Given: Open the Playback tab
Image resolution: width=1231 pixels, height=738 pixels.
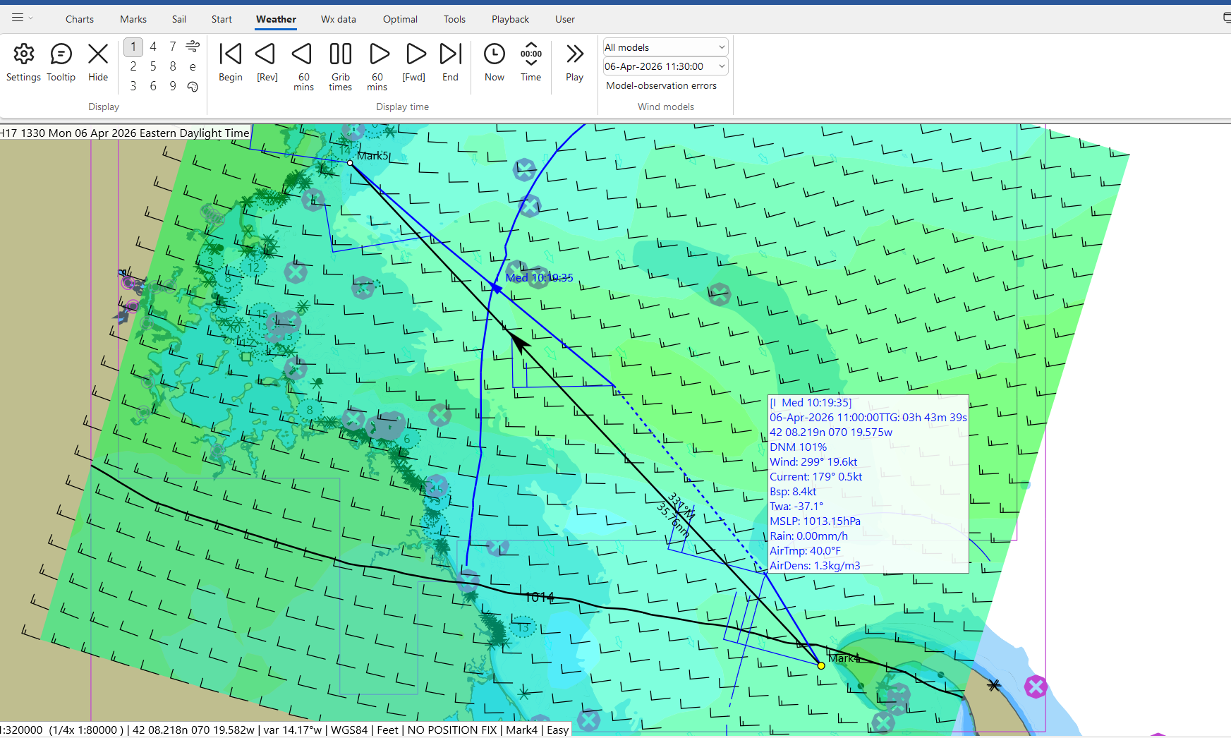Looking at the screenshot, I should click(510, 19).
